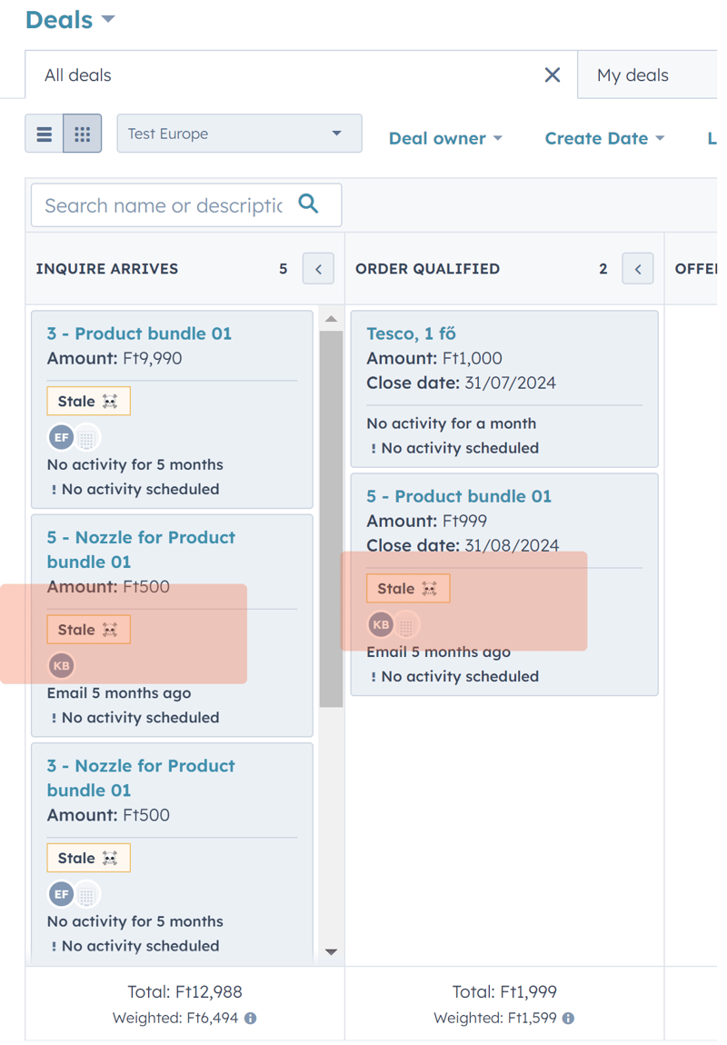Click the EF avatar on first deal card

coord(61,438)
